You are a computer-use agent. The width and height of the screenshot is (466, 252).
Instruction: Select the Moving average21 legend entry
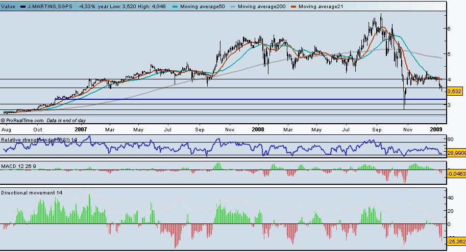[x=321, y=6]
